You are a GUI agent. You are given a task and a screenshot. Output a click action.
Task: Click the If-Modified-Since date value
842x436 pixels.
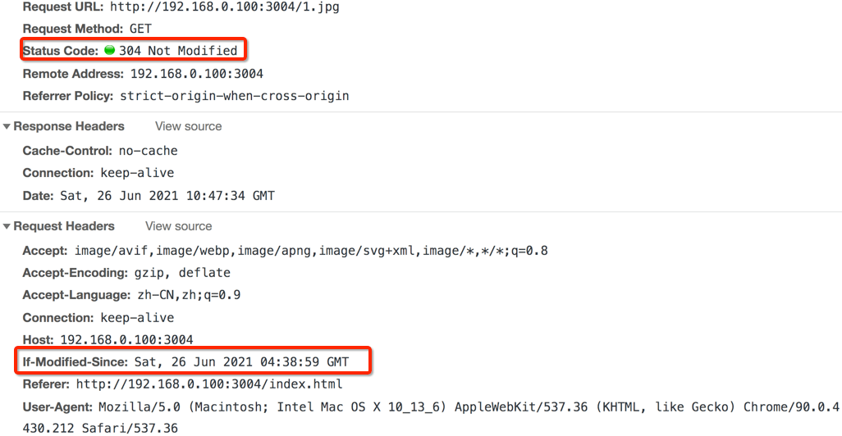[x=241, y=362]
